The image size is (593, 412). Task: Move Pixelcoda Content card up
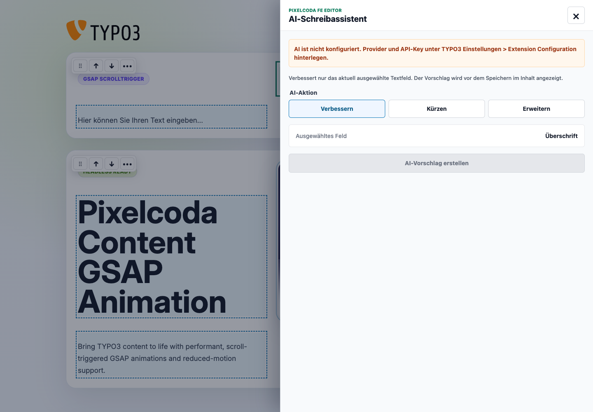[96, 164]
